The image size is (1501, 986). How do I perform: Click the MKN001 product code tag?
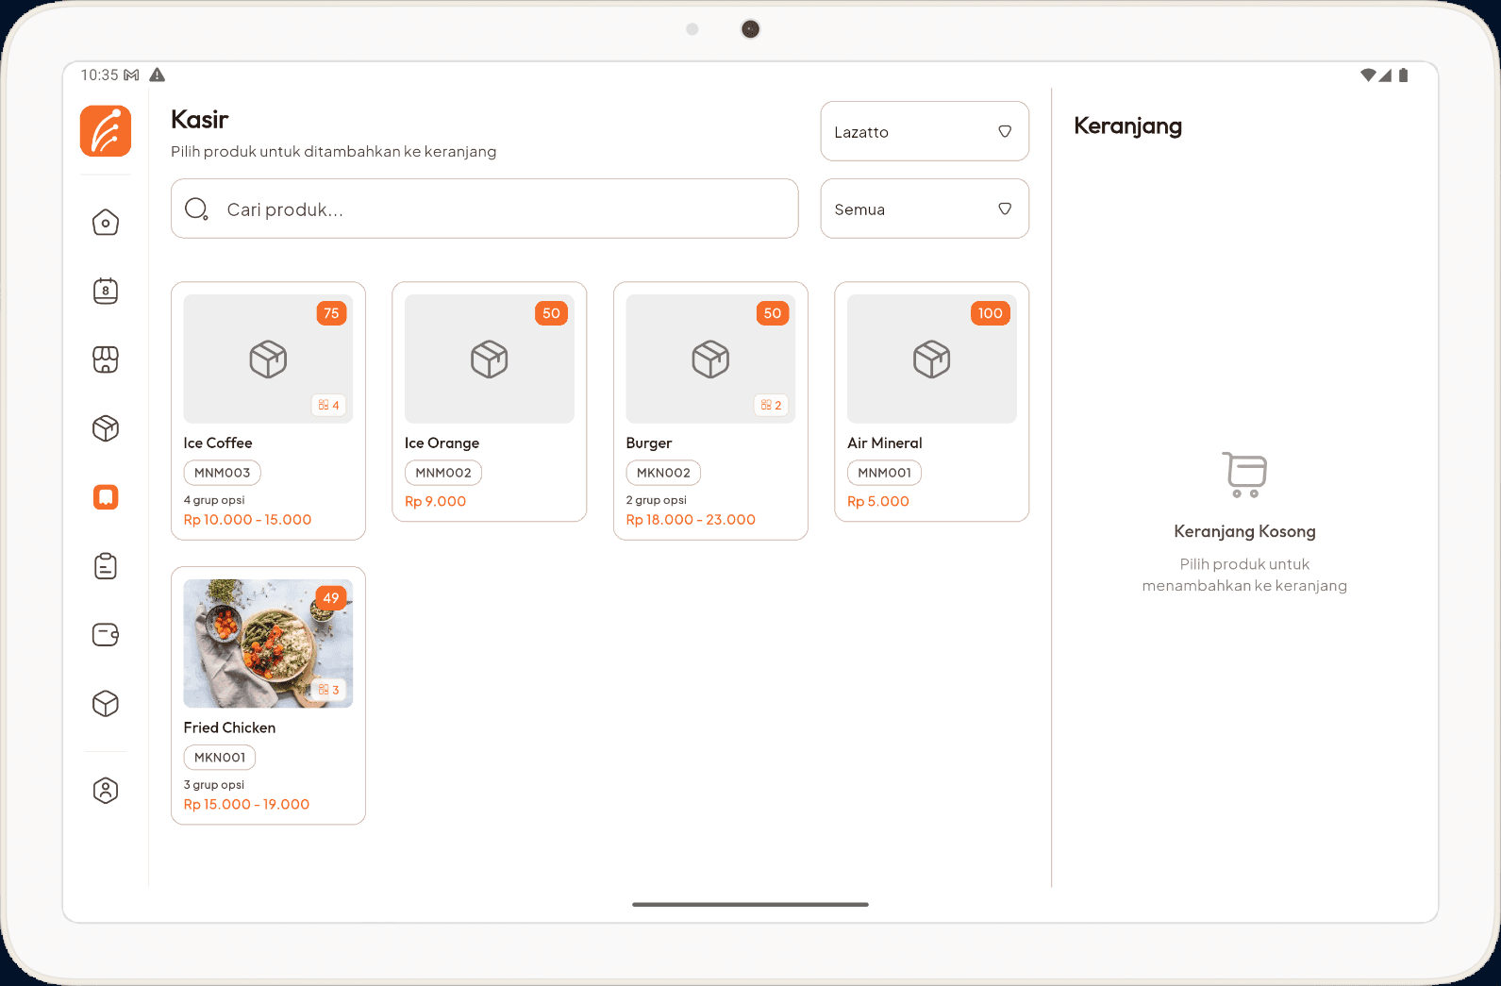click(x=220, y=758)
